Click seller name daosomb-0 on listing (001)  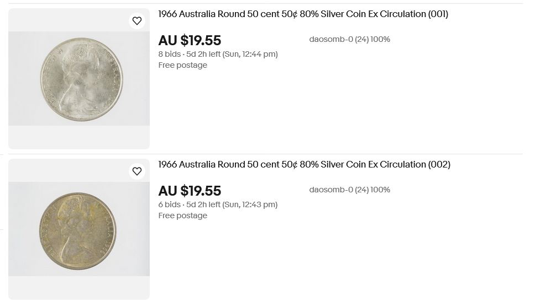click(330, 40)
